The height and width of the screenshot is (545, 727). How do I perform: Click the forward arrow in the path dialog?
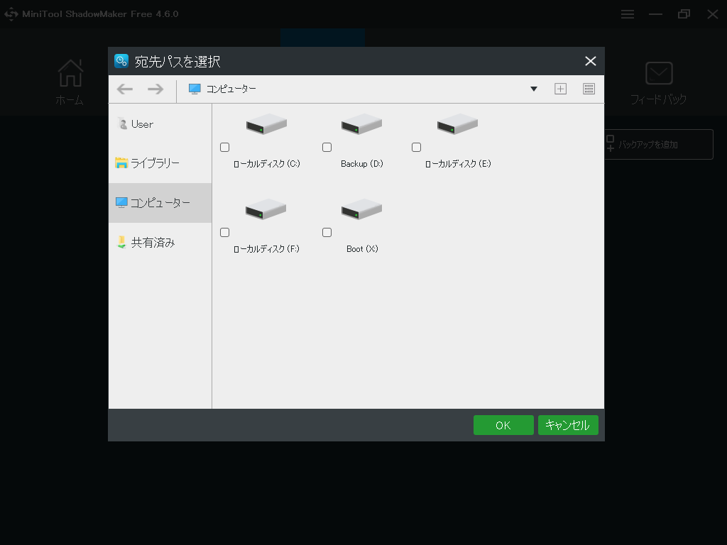[155, 89]
